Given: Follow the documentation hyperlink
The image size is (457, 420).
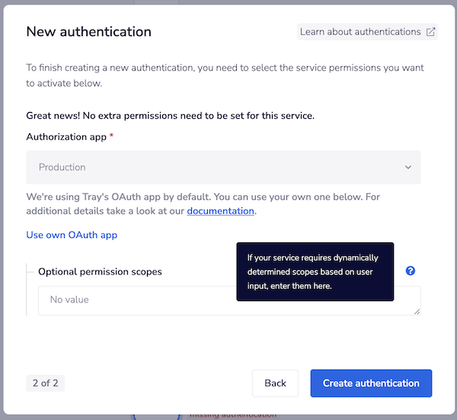Looking at the screenshot, I should (x=220, y=211).
